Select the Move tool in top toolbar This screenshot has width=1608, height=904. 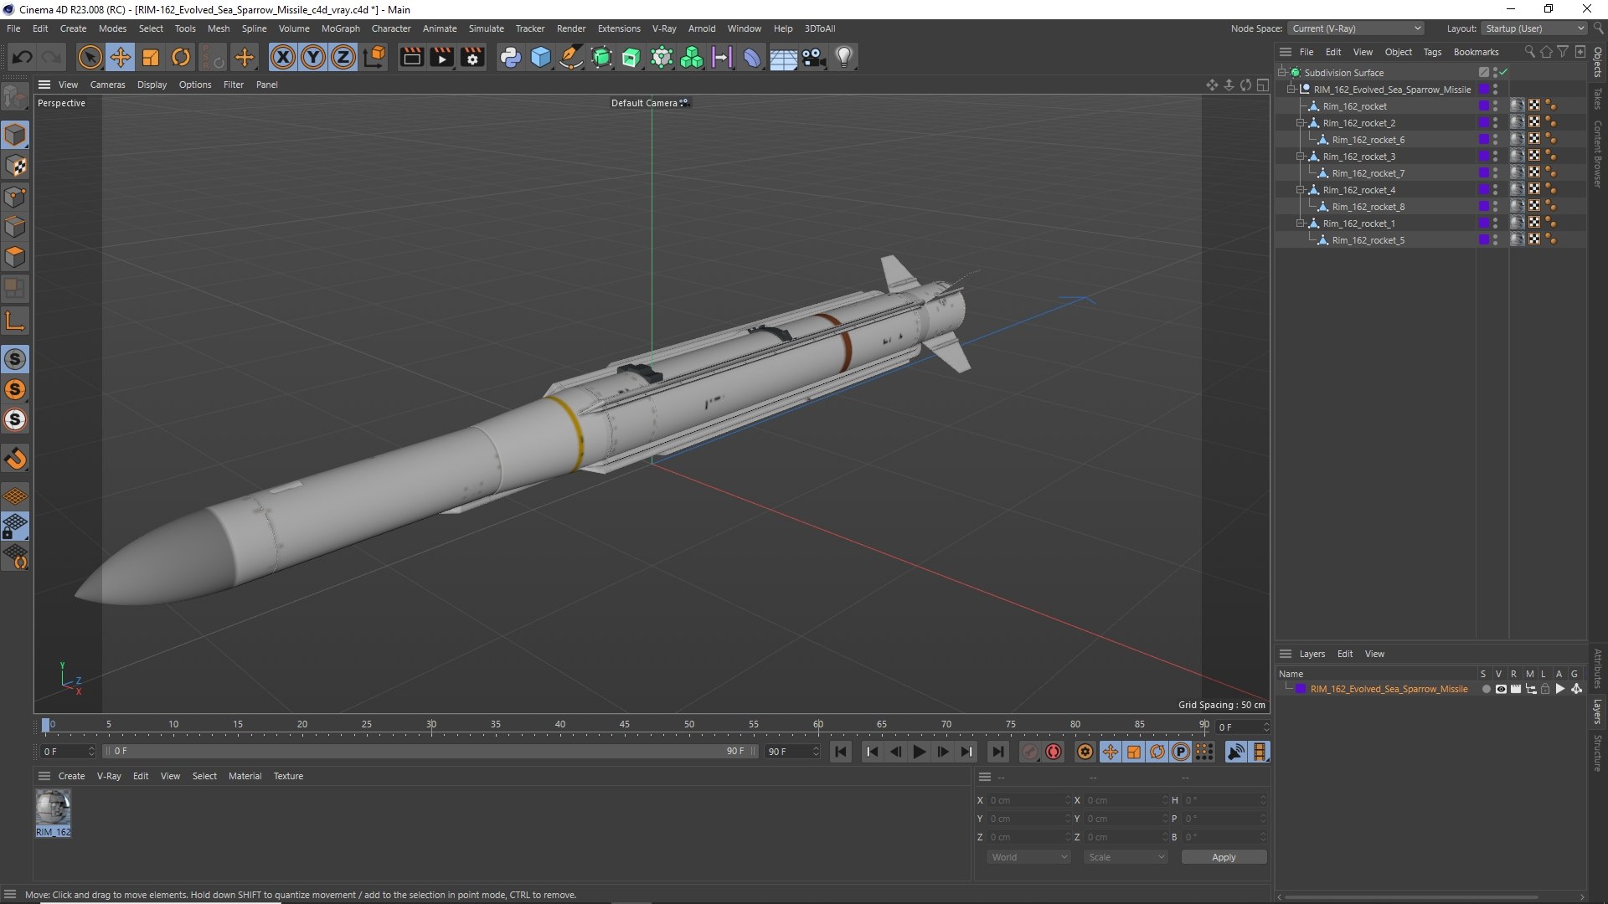(x=121, y=57)
